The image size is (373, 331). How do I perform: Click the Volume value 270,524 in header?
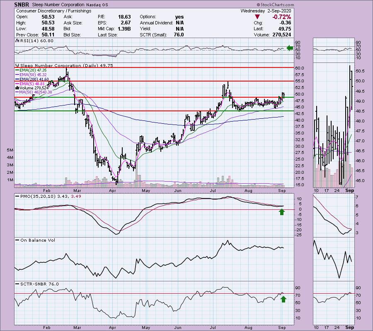pyautogui.click(x=281, y=35)
